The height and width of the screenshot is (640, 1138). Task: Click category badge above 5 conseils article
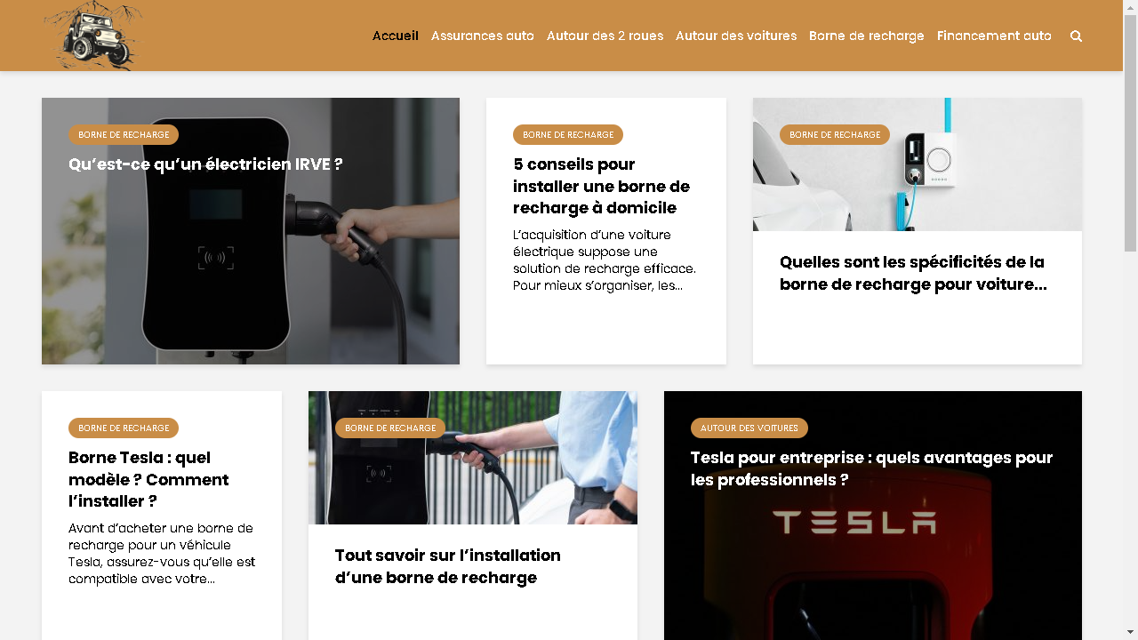[x=568, y=134]
